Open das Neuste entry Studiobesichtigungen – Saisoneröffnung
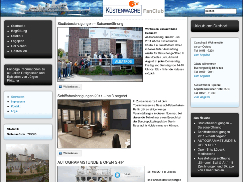 215,125
